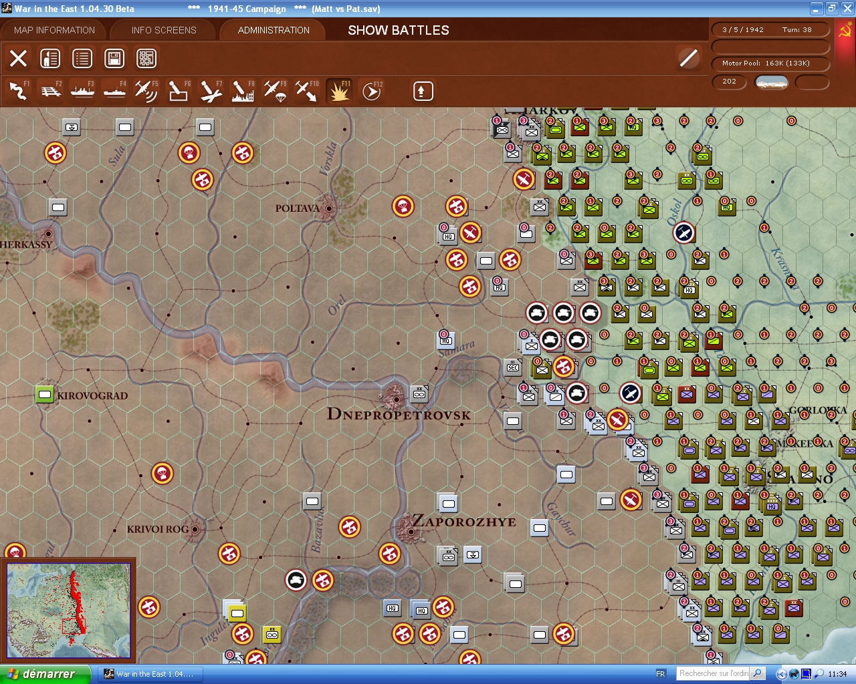Click the Poltava city hex
The image size is (856, 684).
[328, 208]
